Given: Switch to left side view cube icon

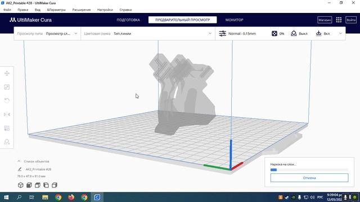Looking at the screenshot, I should click(46, 185).
